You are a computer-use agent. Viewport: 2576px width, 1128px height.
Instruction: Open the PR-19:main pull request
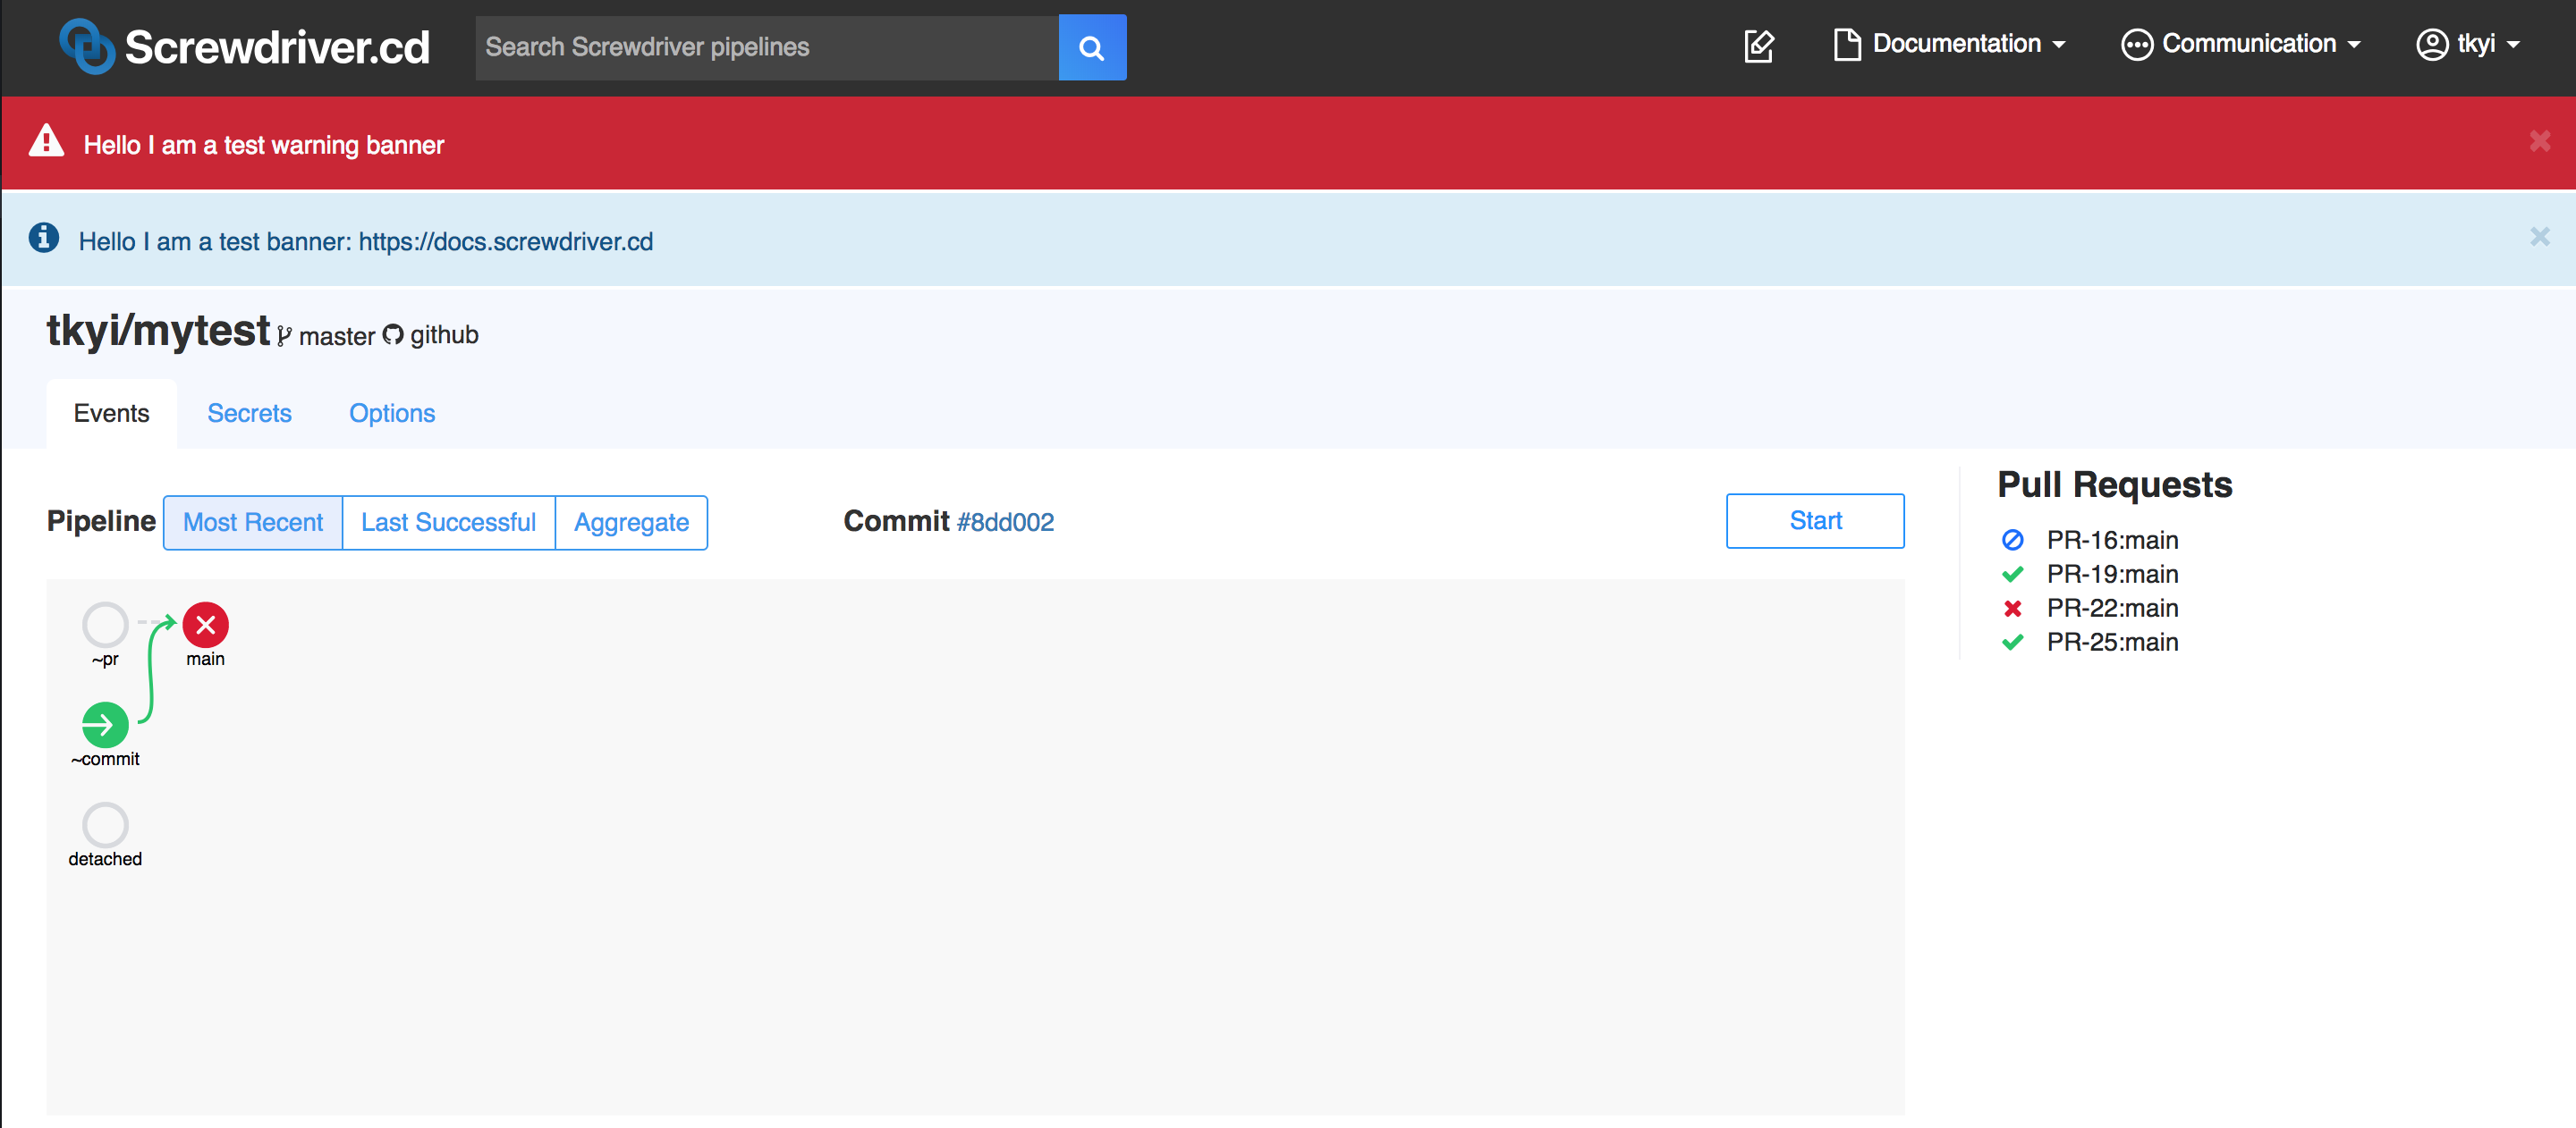2112,575
